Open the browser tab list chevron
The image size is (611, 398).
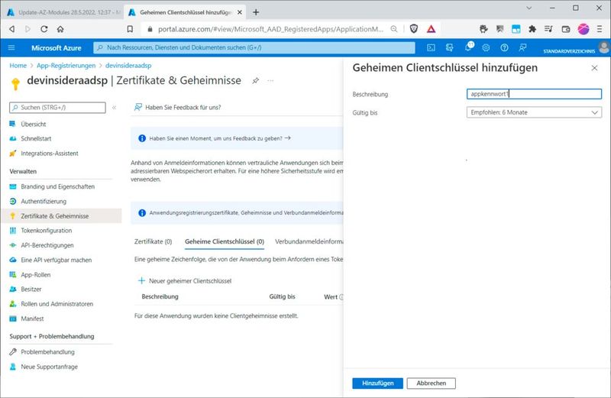tap(529, 8)
